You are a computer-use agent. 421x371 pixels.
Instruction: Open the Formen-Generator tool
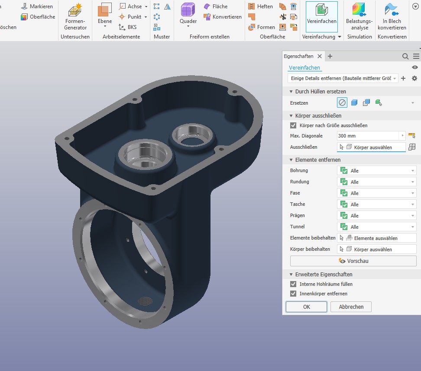click(x=75, y=16)
